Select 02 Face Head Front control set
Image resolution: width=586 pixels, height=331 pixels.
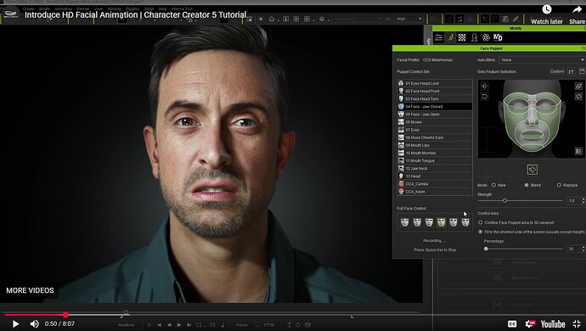435,91
